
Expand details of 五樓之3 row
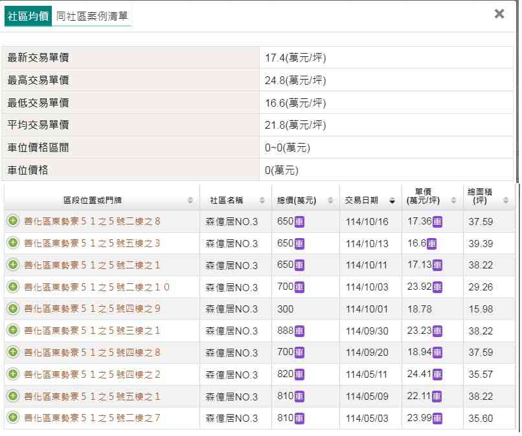point(12,243)
